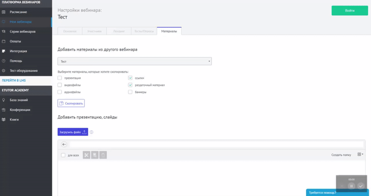Click the copy files icon in file toolbar
The image size is (371, 196).
tap(95, 155)
